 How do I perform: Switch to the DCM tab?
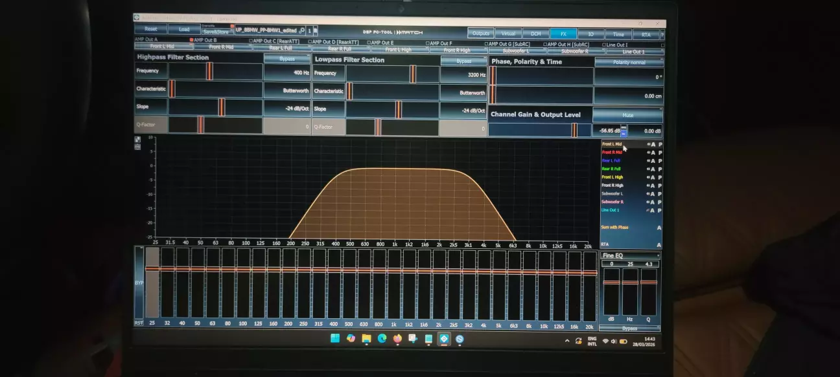(x=535, y=34)
